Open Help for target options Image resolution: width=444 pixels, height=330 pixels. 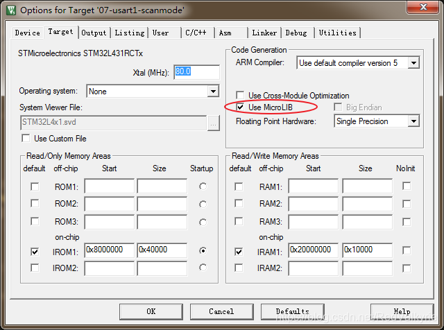[x=402, y=311]
